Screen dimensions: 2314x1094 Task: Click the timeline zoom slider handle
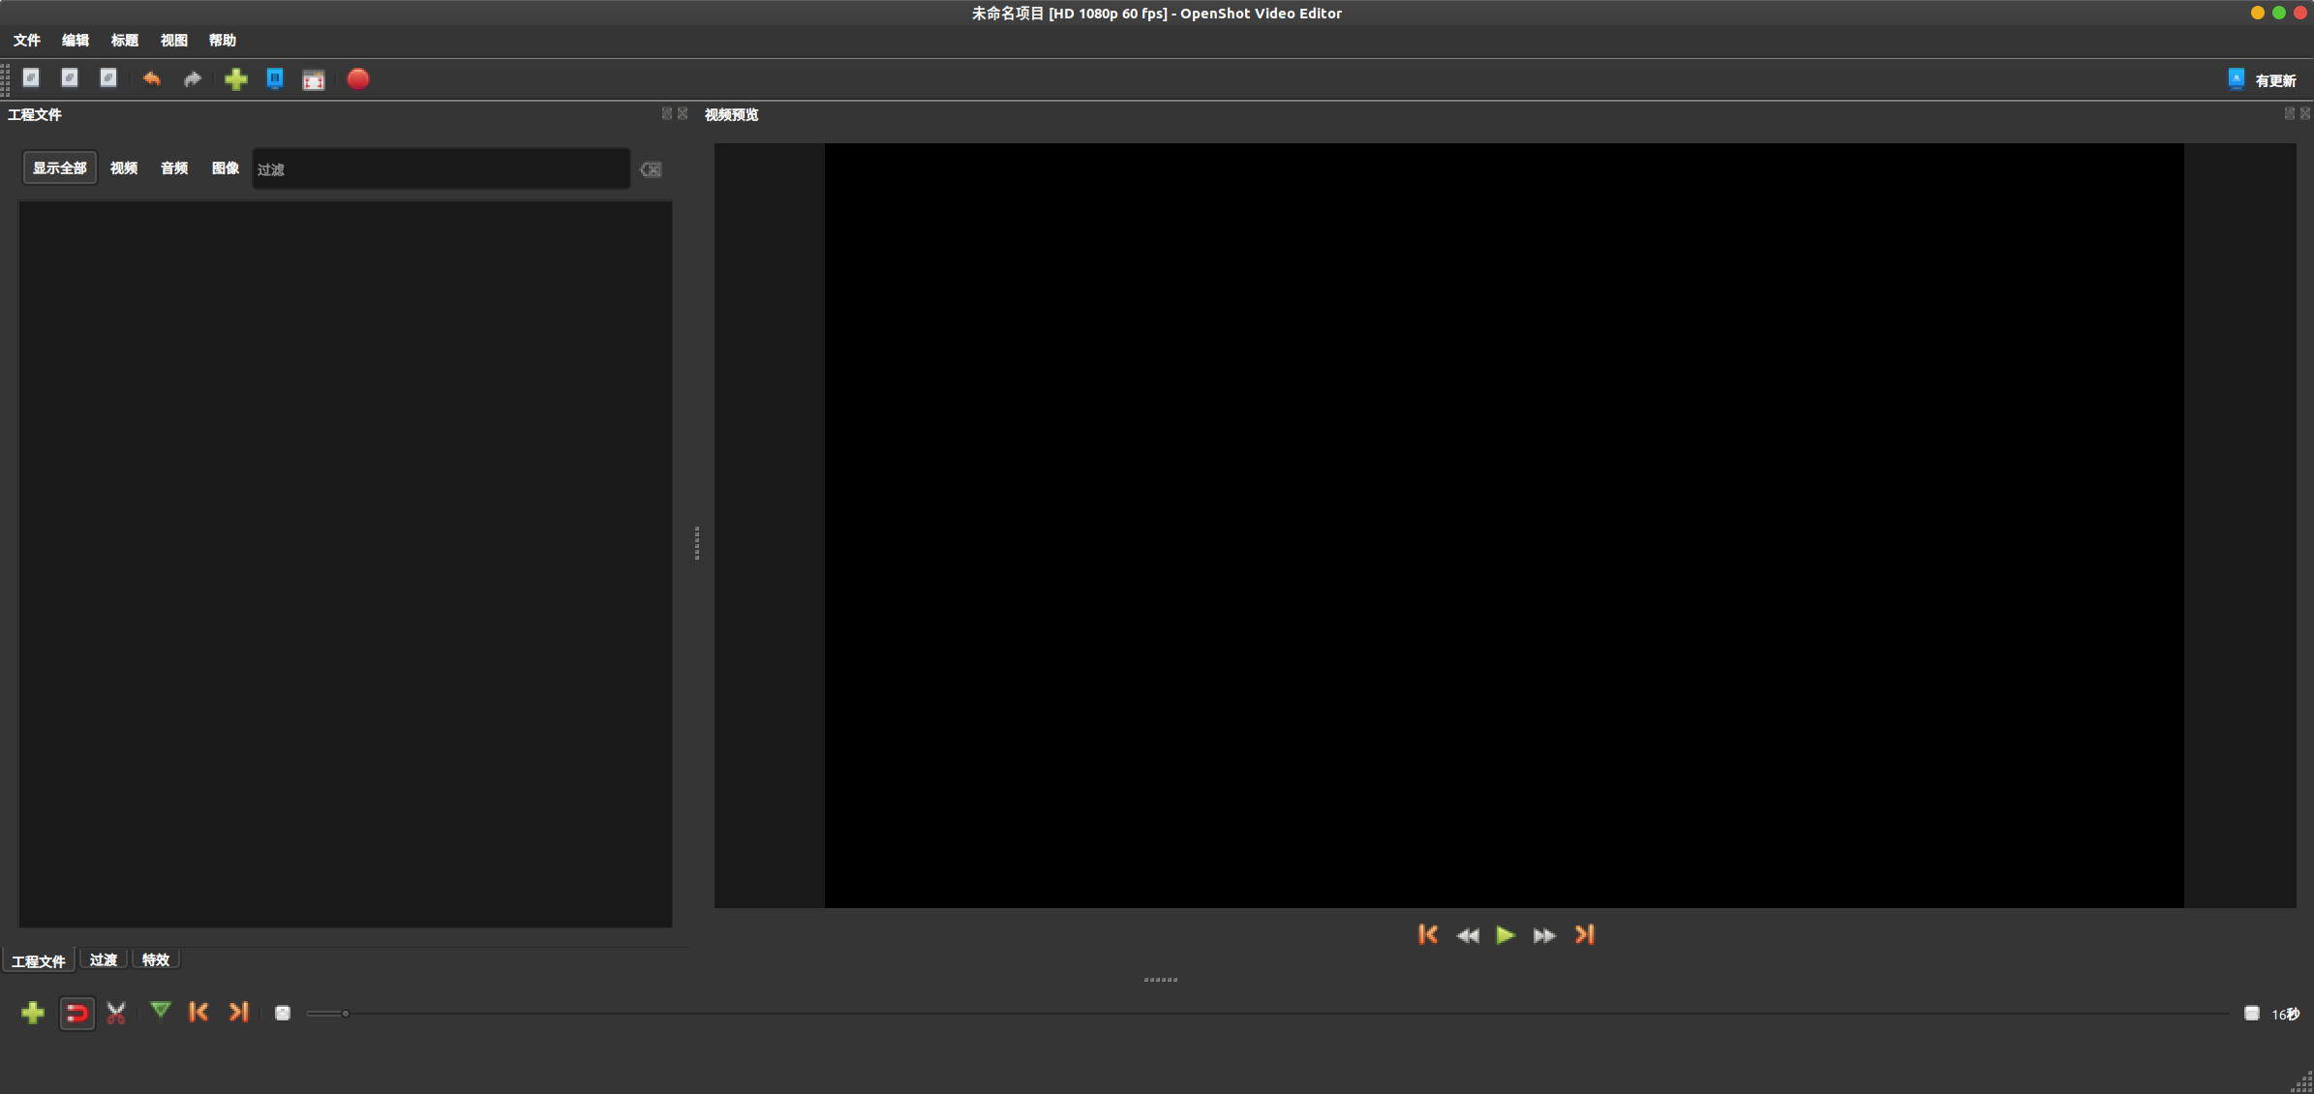pyautogui.click(x=345, y=1014)
